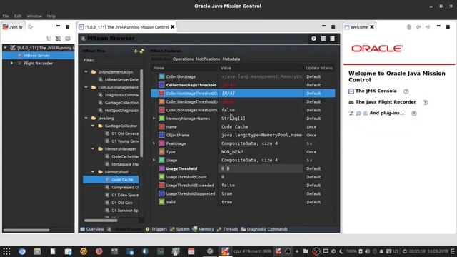Click the icon next to CollectionUsage
The height and width of the screenshot is (257, 457).
point(161,76)
